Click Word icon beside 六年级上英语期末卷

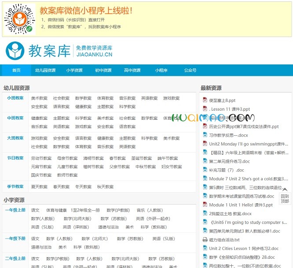(x=205, y=152)
